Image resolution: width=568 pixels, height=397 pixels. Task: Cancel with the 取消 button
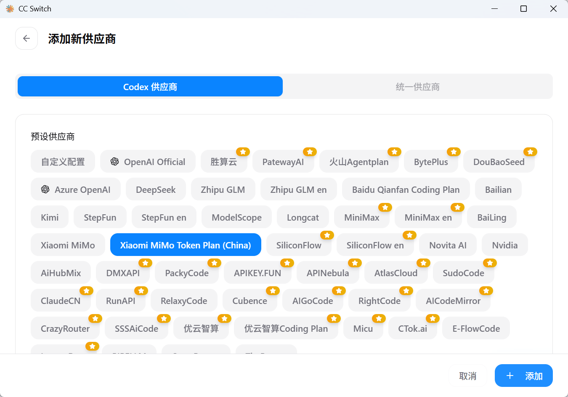(x=468, y=376)
